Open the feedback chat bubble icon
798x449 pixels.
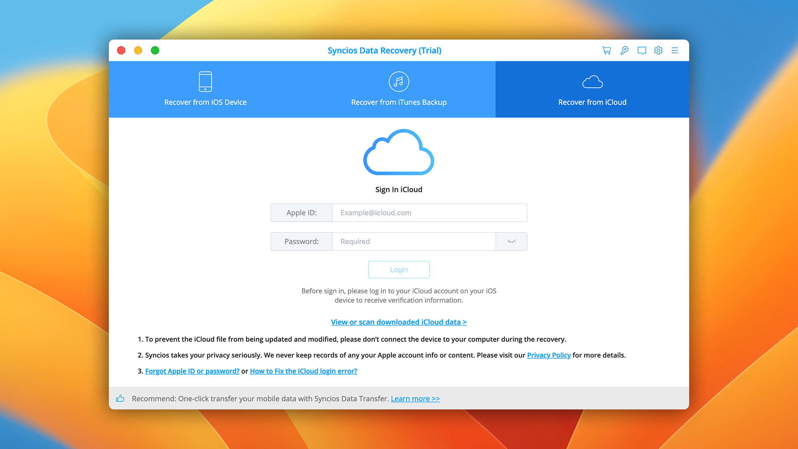[x=642, y=50]
